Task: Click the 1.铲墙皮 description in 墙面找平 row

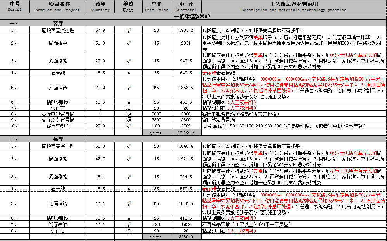Action: (x=294, y=43)
